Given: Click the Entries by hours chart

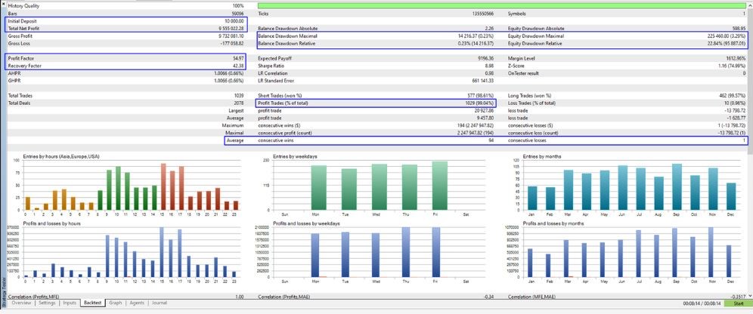Looking at the screenshot, I should click(125, 184).
